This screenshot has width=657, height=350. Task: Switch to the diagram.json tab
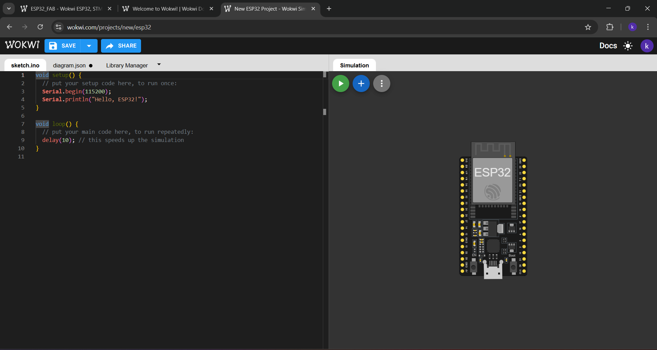coord(73,65)
